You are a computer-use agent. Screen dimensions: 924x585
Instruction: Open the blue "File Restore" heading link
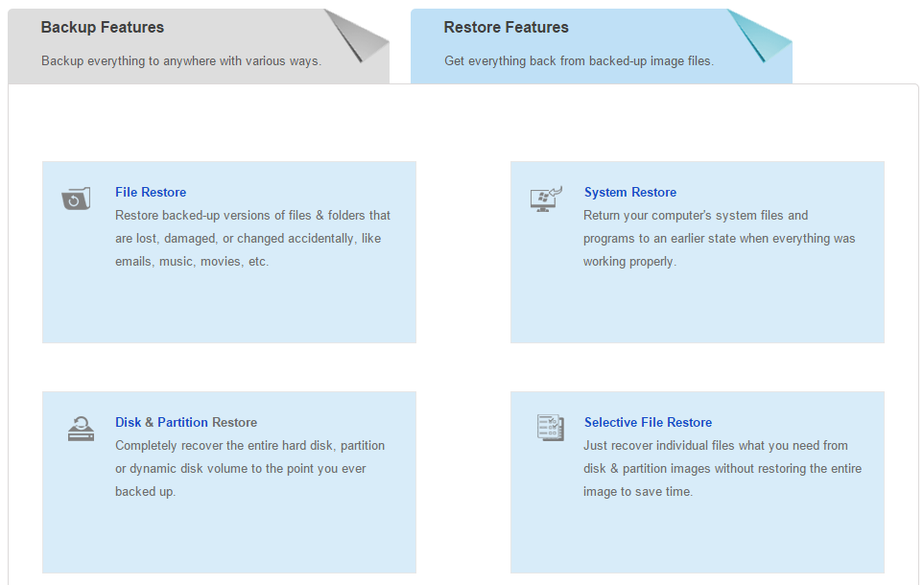click(151, 193)
